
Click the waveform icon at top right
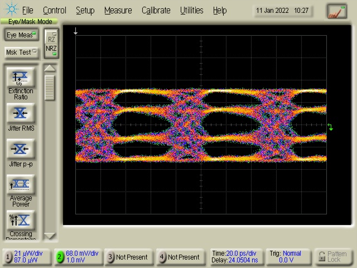coord(337,11)
